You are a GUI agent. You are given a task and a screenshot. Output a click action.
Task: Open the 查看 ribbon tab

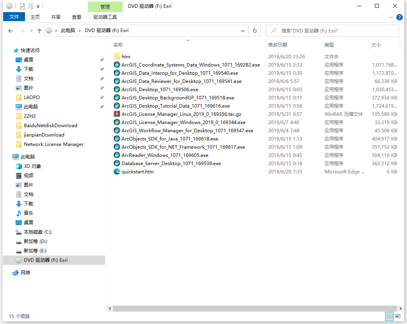coord(77,17)
